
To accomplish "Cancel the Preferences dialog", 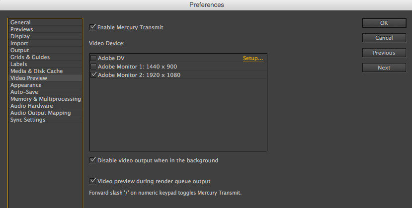I will click(x=384, y=38).
